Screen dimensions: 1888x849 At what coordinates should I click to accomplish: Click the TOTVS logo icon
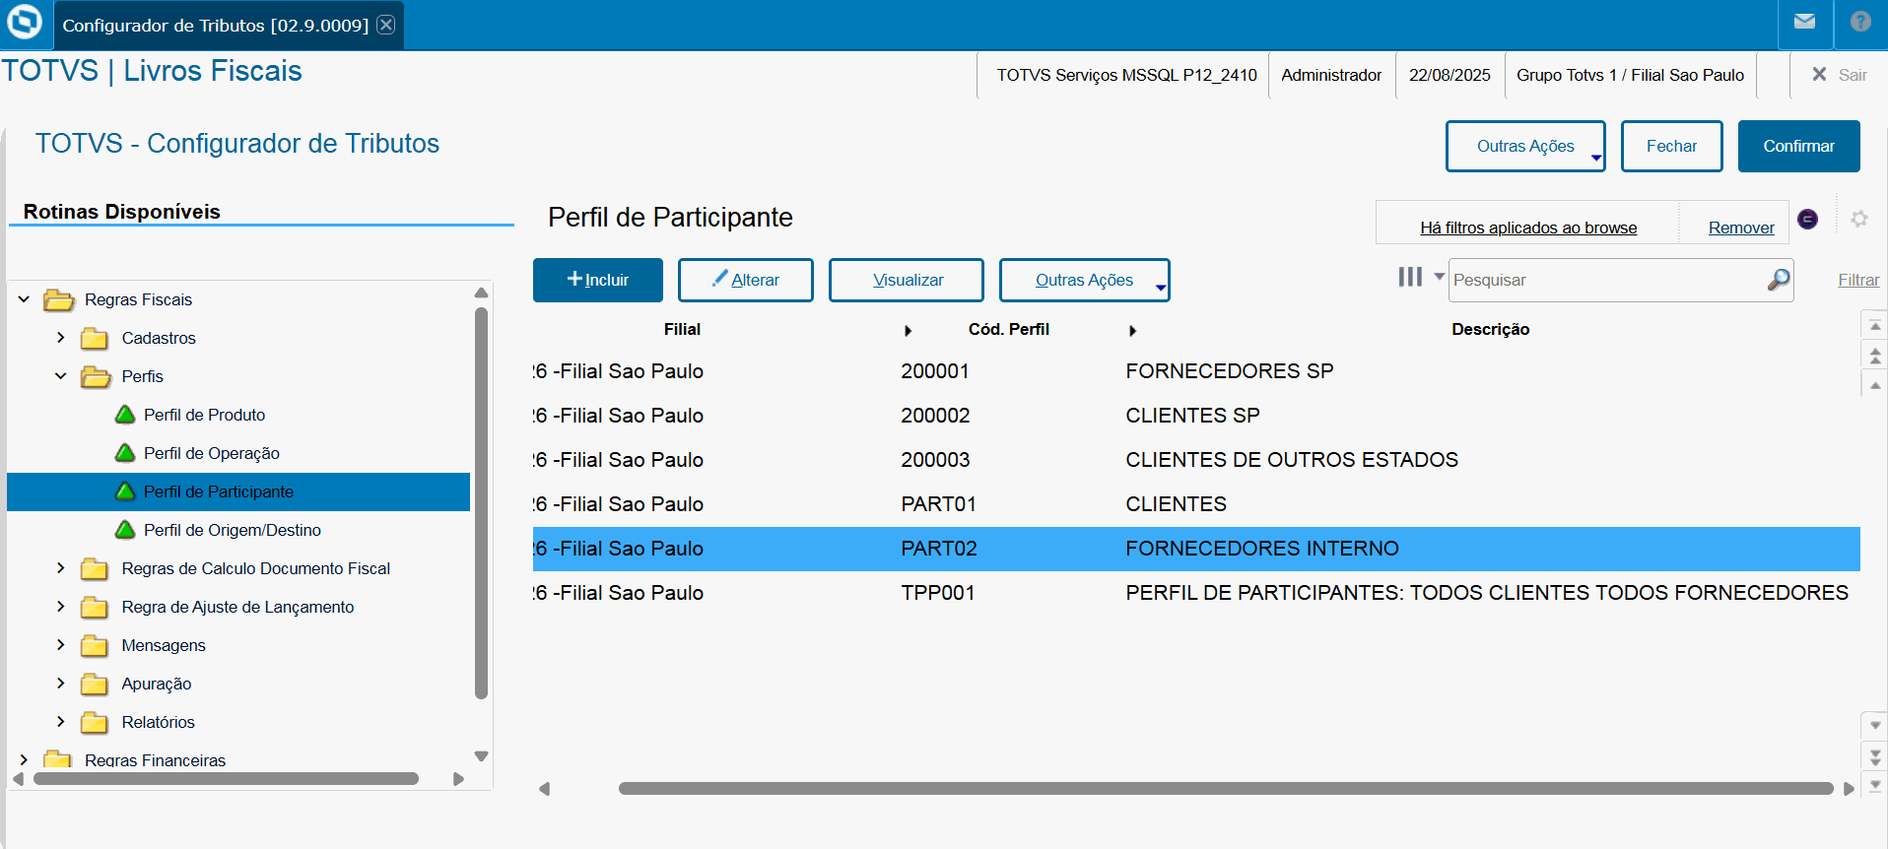(x=25, y=22)
